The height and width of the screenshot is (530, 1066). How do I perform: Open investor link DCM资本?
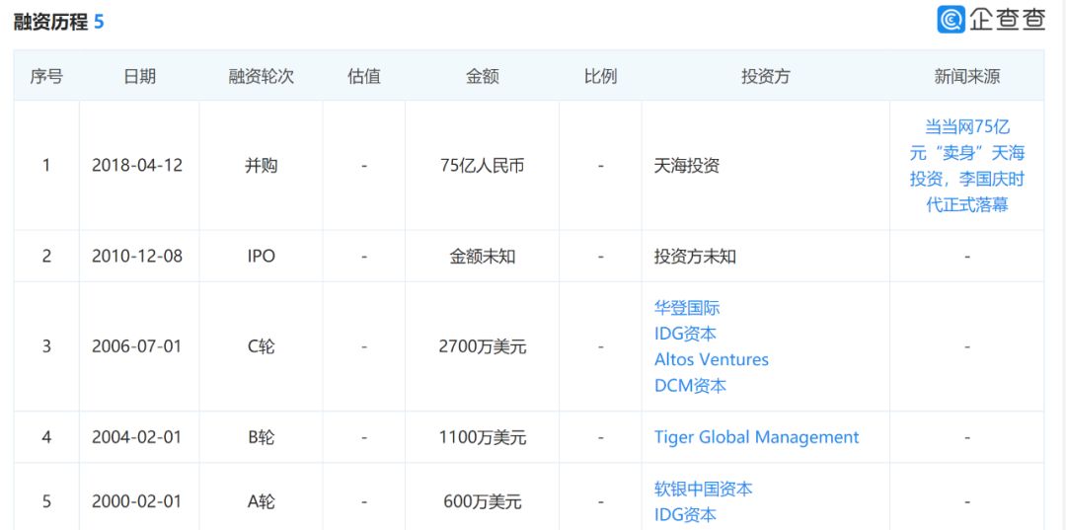pyautogui.click(x=690, y=385)
